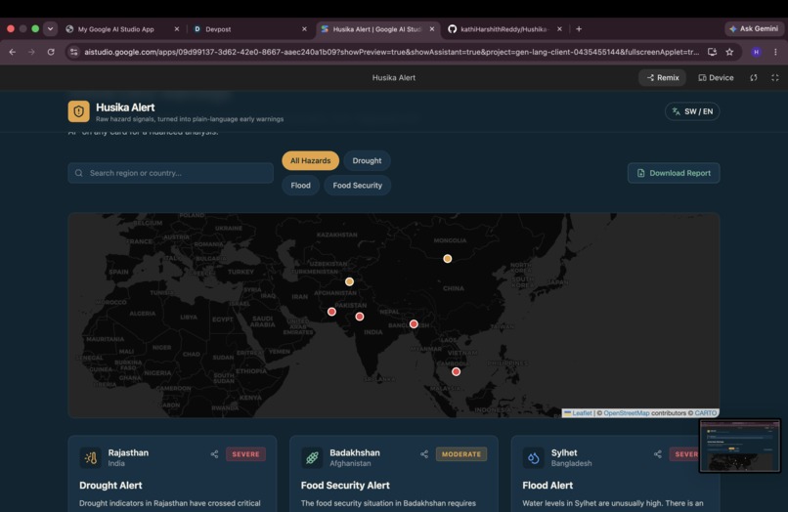Click the install app icon in address bar
The image size is (788, 512).
[x=712, y=52]
